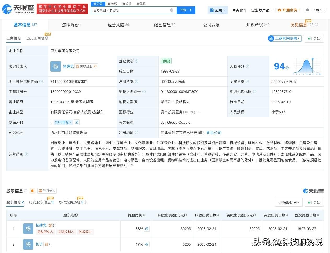The height and width of the screenshot is (253, 330).
Task: Open 工商官网快照 snapshot button
Action: (285, 38)
